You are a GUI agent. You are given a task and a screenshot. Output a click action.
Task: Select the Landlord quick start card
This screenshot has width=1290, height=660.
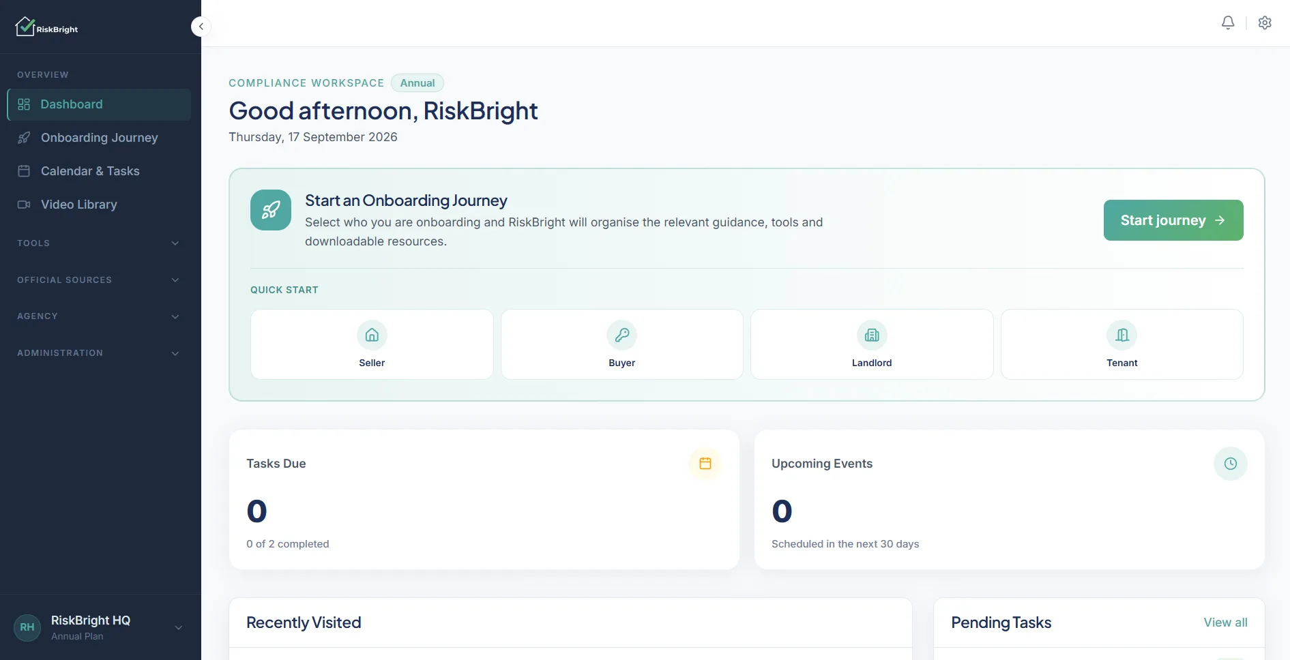click(872, 344)
